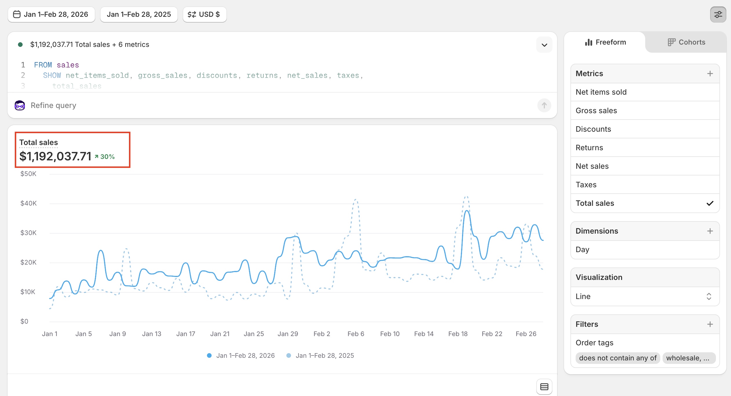Add a new filter with plus icon
731x396 pixels.
(x=710, y=324)
